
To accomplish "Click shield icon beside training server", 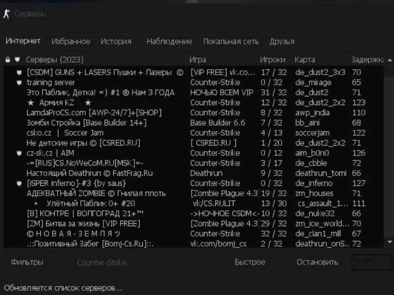I will coord(19,83).
